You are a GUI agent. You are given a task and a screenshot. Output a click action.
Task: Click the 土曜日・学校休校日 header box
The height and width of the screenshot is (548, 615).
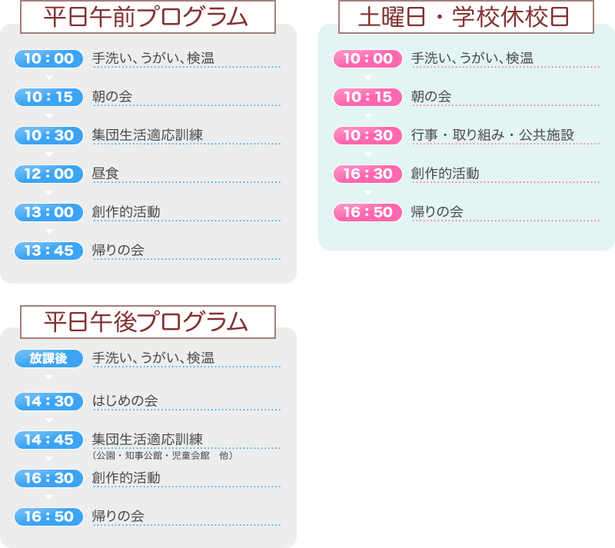pyautogui.click(x=466, y=17)
